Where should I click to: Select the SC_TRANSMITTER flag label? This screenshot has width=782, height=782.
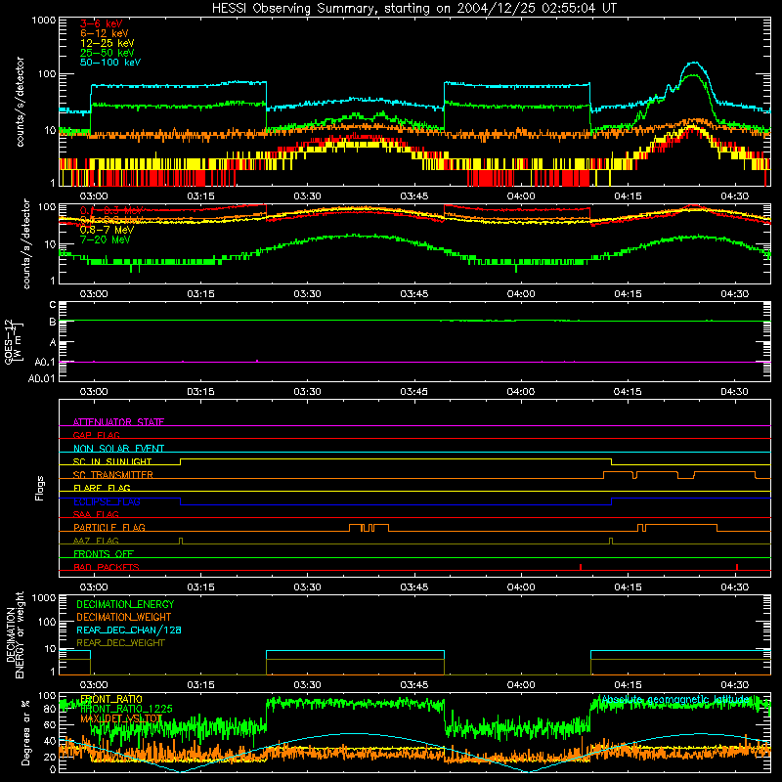pyautogui.click(x=112, y=475)
